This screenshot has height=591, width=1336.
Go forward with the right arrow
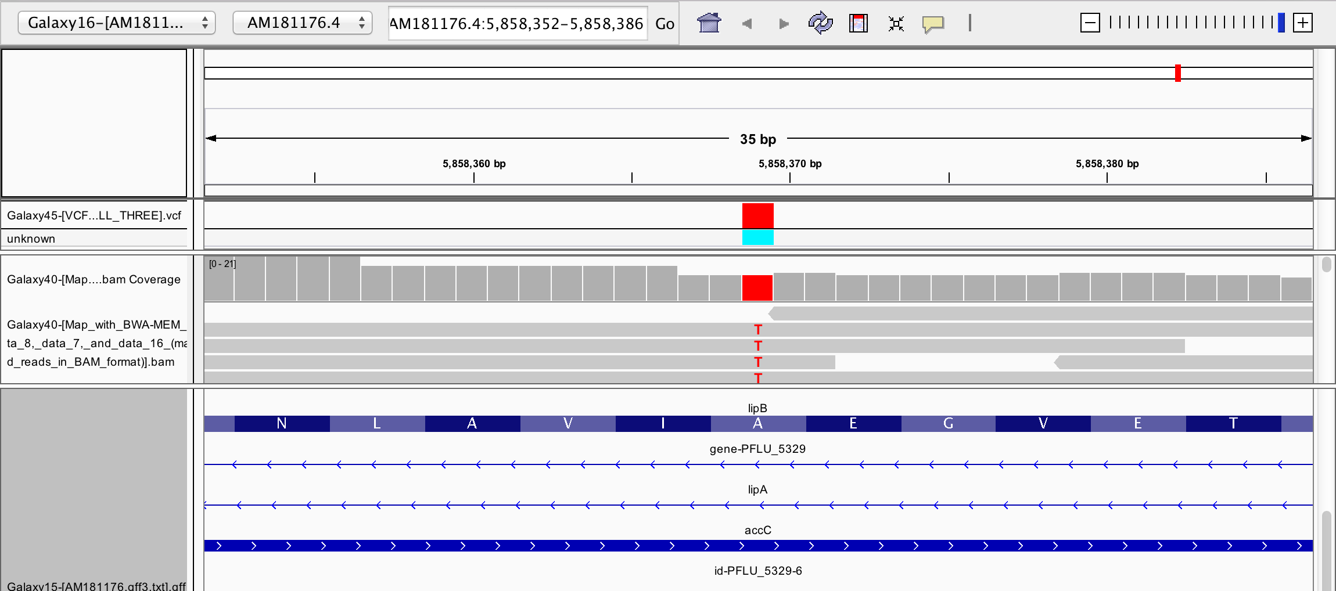(784, 24)
